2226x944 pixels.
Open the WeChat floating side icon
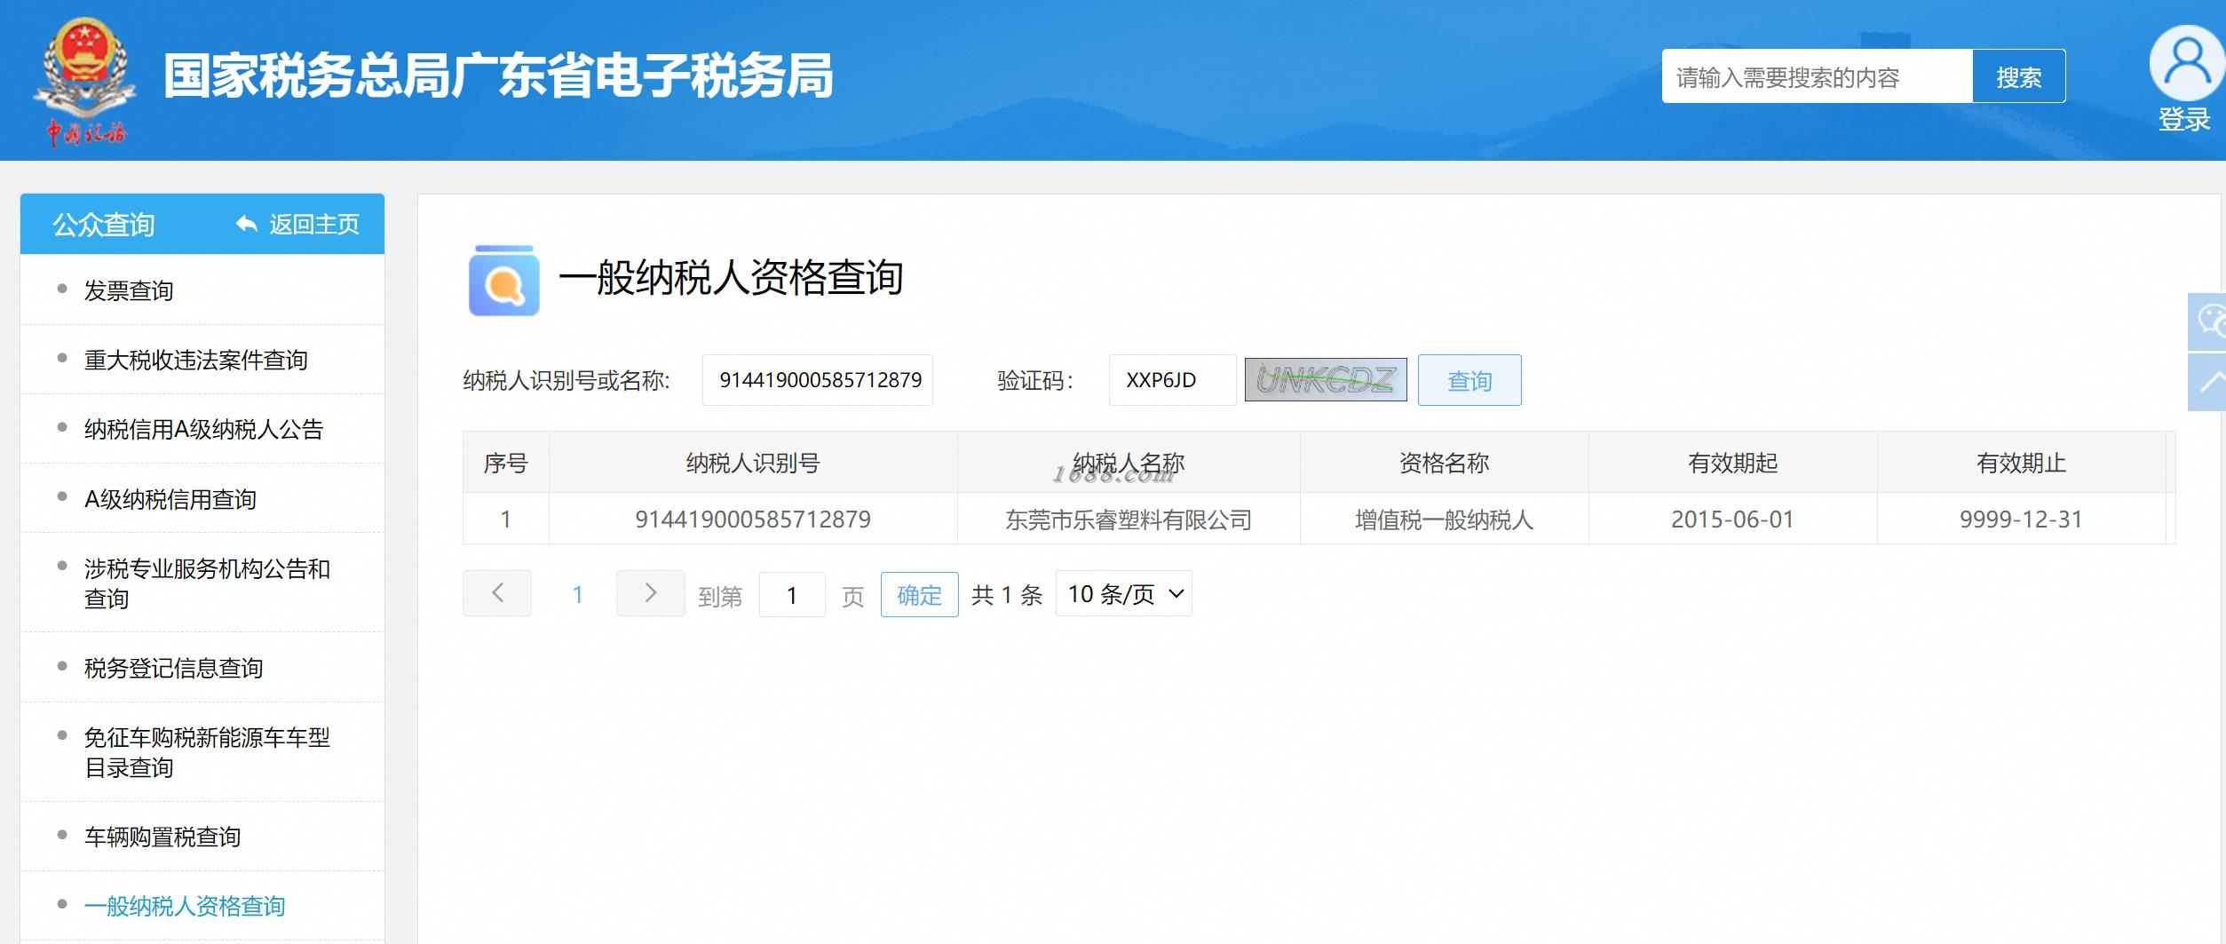(x=2208, y=321)
